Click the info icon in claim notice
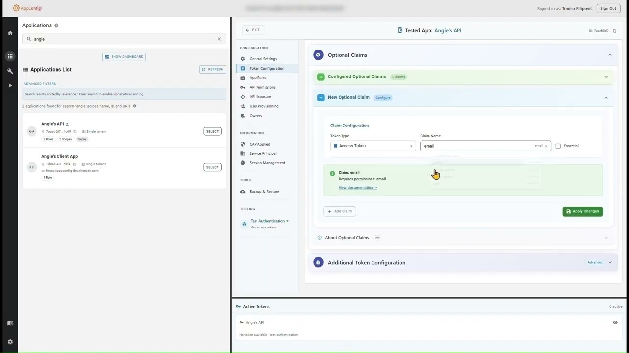This screenshot has height=353, width=629. [332, 173]
